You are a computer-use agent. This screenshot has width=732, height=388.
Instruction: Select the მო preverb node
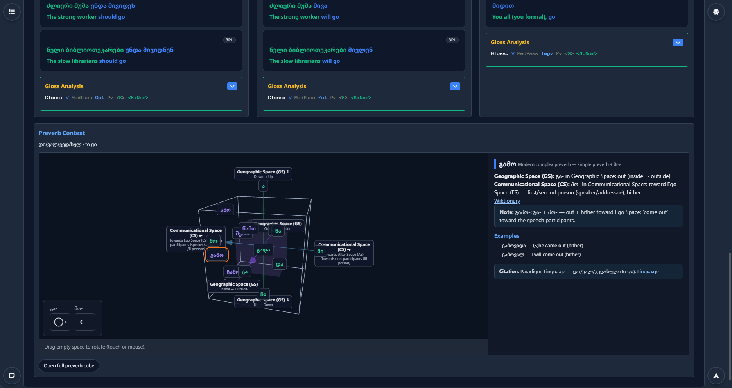(x=213, y=241)
